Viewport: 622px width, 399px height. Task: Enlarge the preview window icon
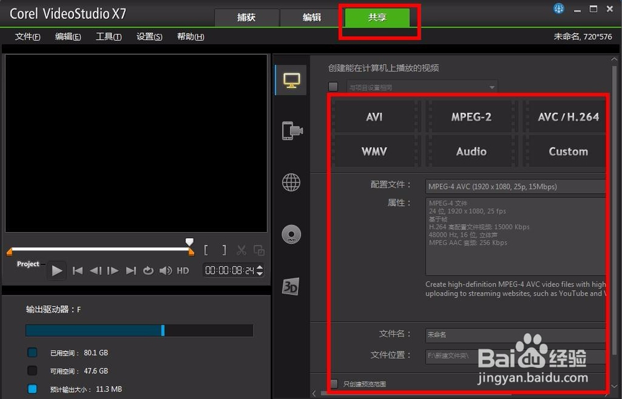click(x=259, y=250)
